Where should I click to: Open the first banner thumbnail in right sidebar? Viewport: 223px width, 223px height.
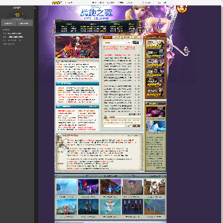click(155, 44)
